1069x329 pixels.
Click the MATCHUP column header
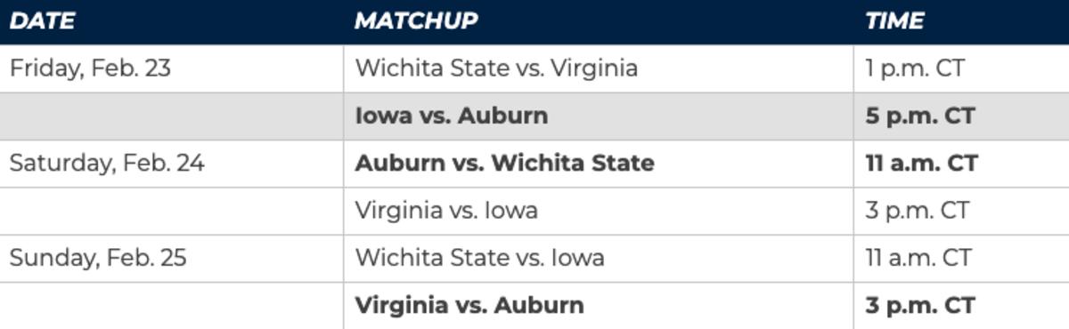click(x=416, y=21)
